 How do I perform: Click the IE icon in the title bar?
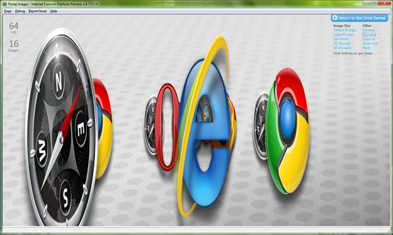point(4,4)
